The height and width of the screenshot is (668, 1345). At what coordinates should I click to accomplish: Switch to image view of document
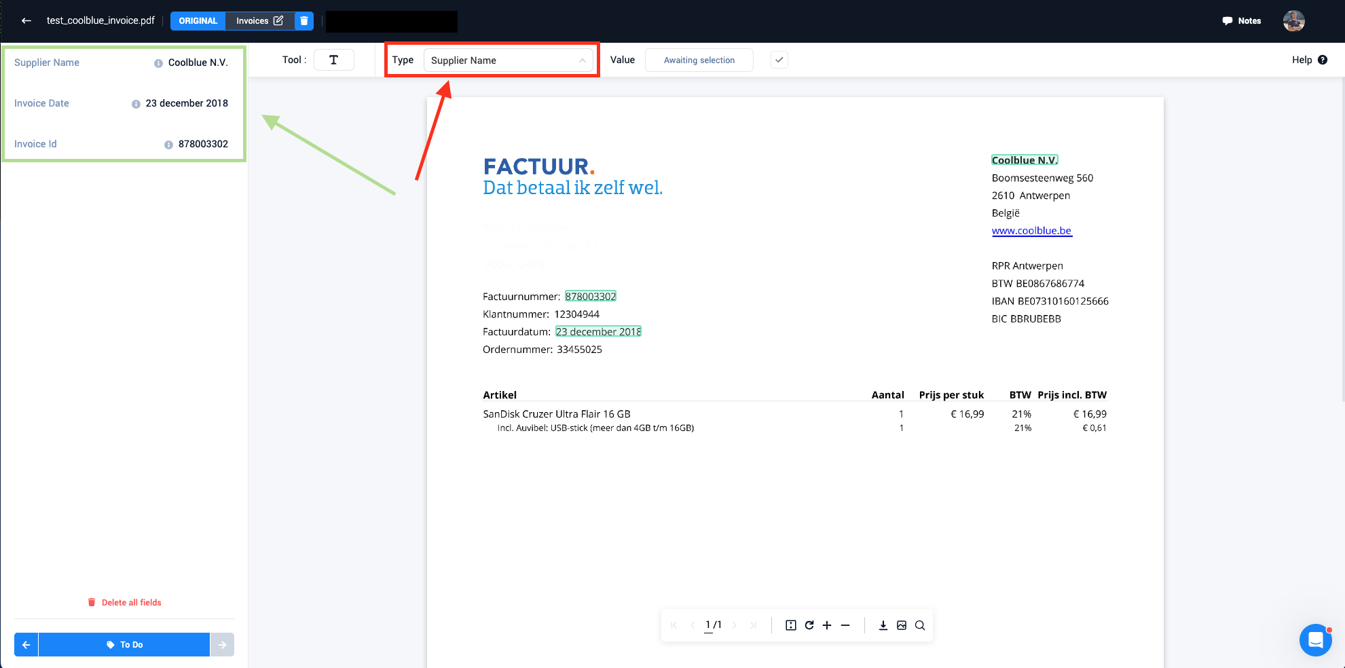tap(902, 625)
